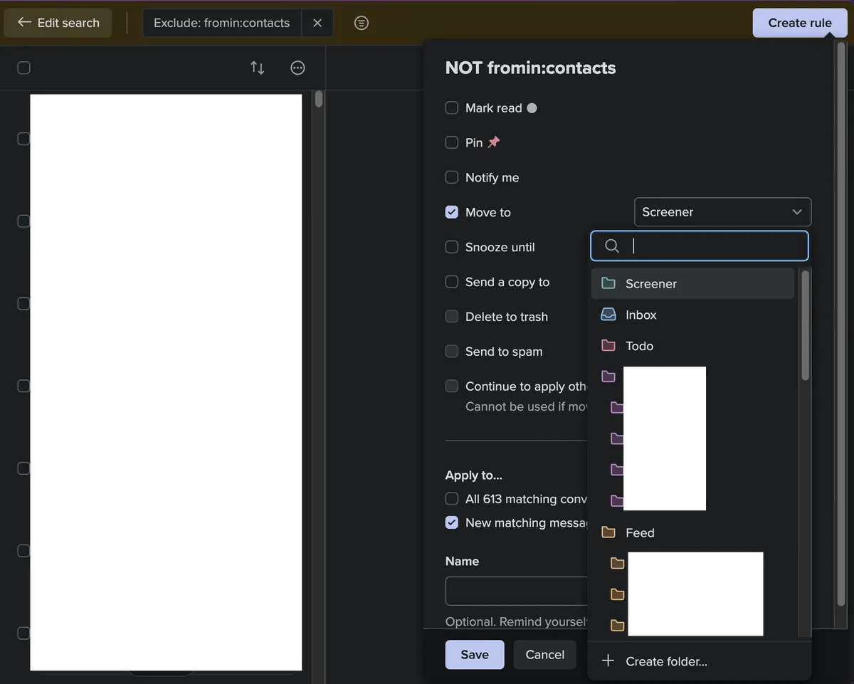Image resolution: width=854 pixels, height=684 pixels.
Task: Click the sort arrows icon
Action: point(257,68)
